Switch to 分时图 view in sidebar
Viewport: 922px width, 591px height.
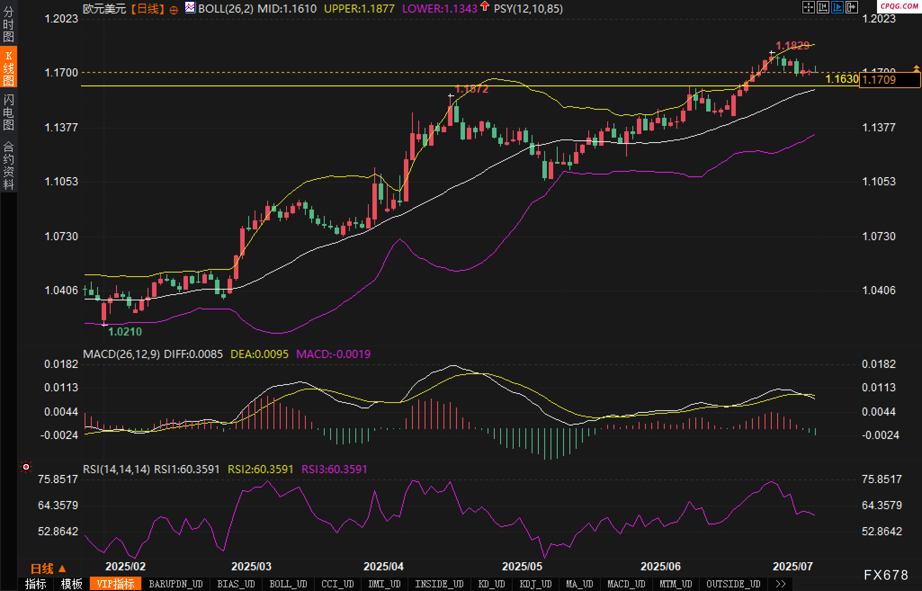(x=9, y=24)
